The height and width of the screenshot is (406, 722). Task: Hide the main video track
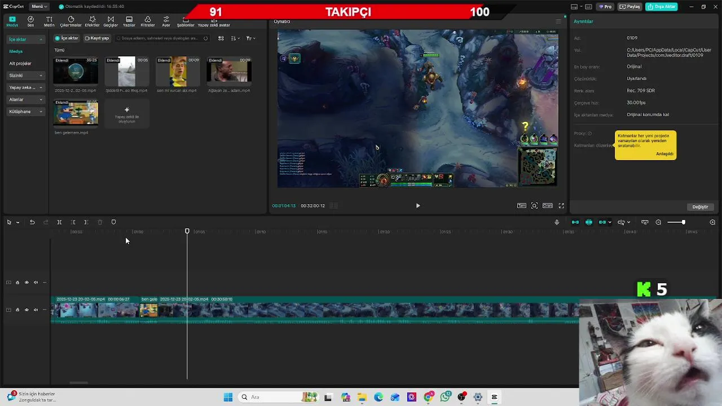click(27, 310)
